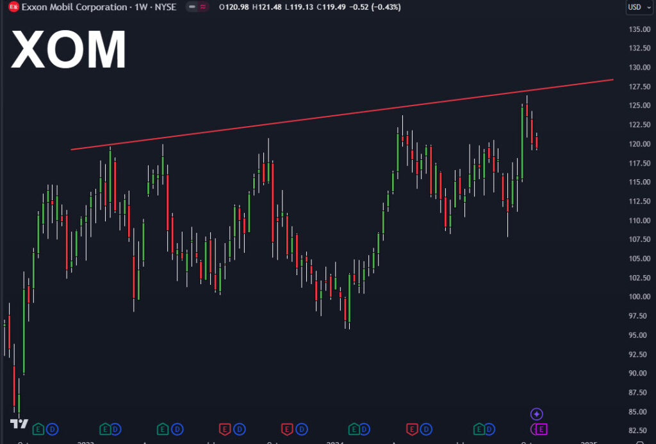Click the TradingView logo
This screenshot has height=444, width=656.
point(19,424)
